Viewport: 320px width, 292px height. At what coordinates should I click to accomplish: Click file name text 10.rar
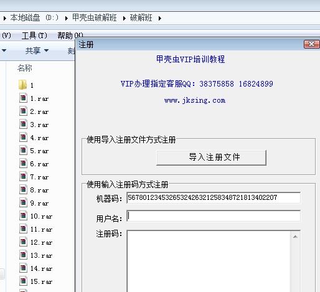[41, 216]
